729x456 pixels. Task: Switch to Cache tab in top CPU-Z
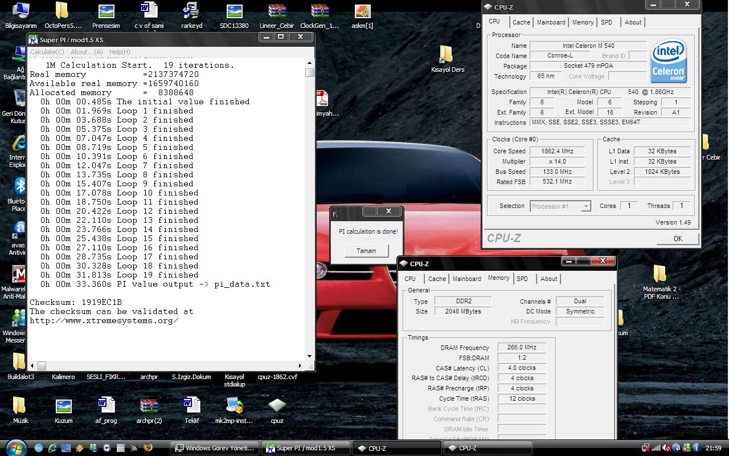[521, 22]
